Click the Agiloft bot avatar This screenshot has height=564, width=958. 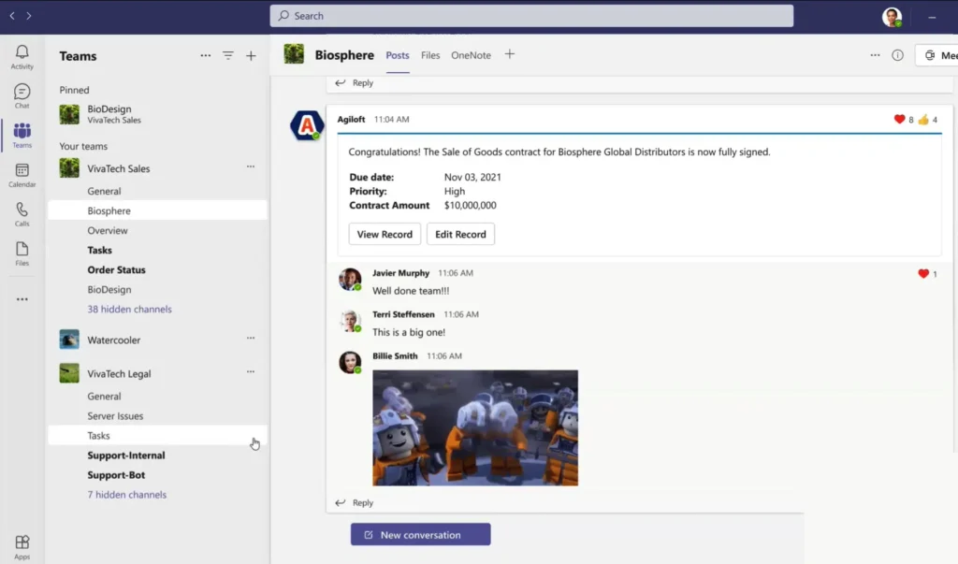[x=307, y=125]
